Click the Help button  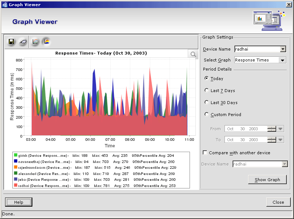click(x=19, y=202)
